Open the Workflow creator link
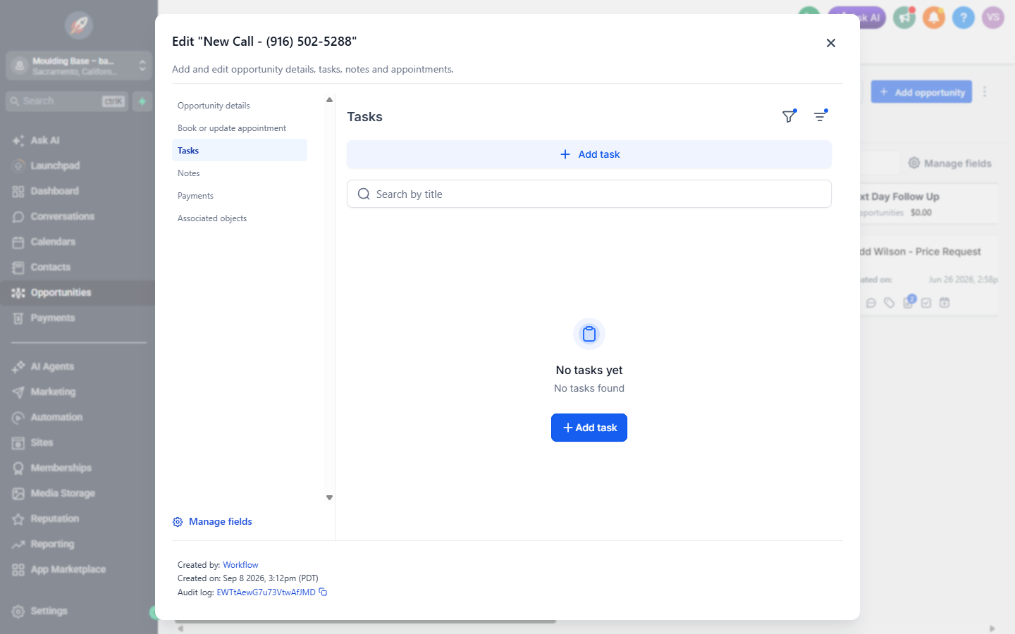Screen dimensions: 1015x634 coord(240,565)
